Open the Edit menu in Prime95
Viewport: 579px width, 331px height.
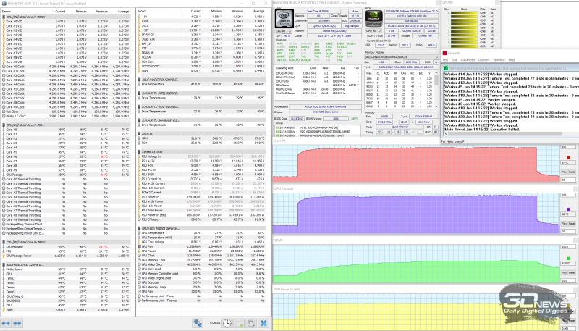coord(455,60)
